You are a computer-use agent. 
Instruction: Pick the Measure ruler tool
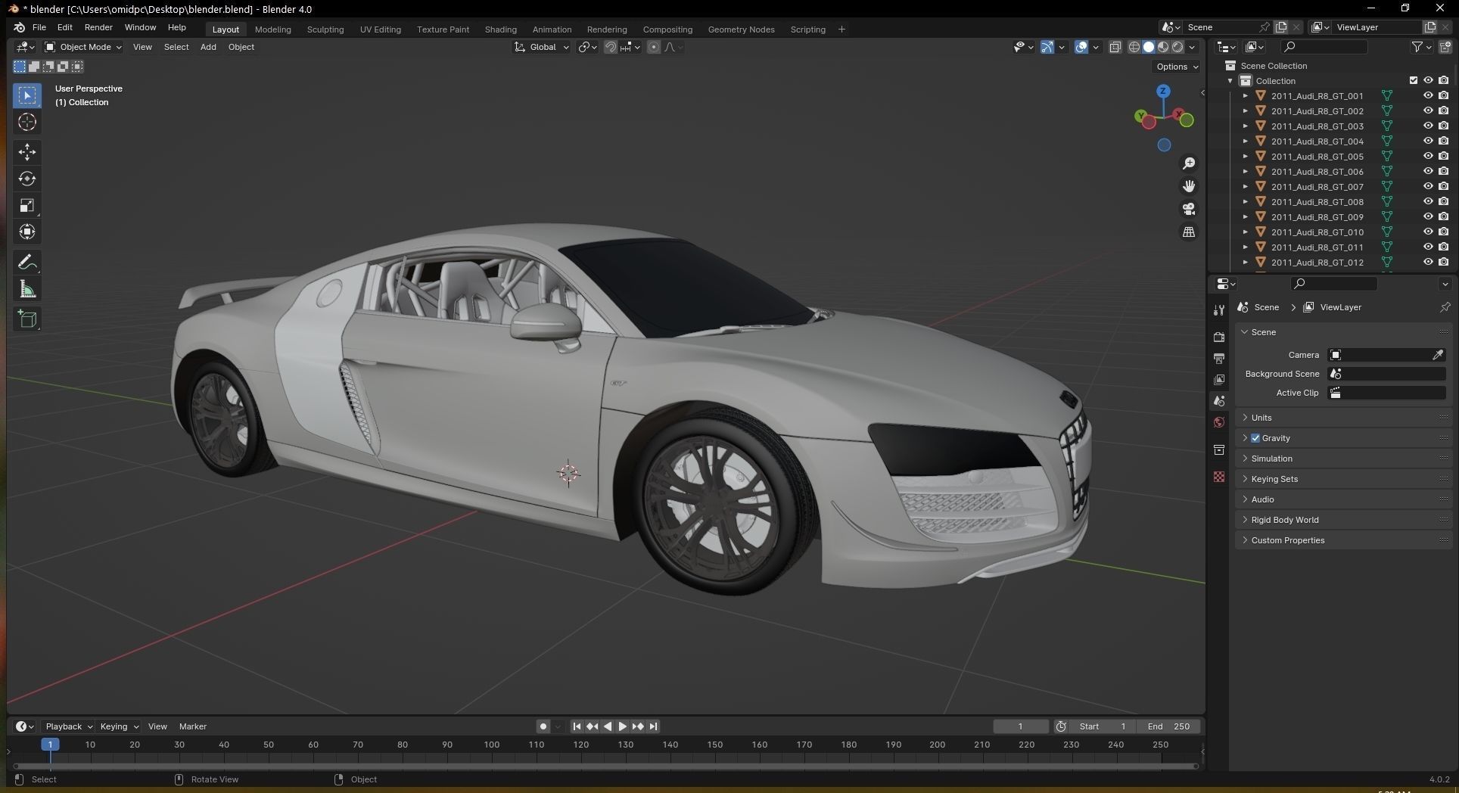pos(27,289)
